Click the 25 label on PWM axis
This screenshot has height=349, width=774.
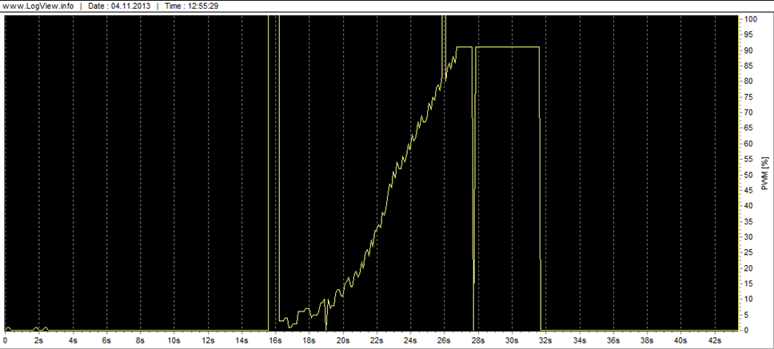[x=749, y=253]
